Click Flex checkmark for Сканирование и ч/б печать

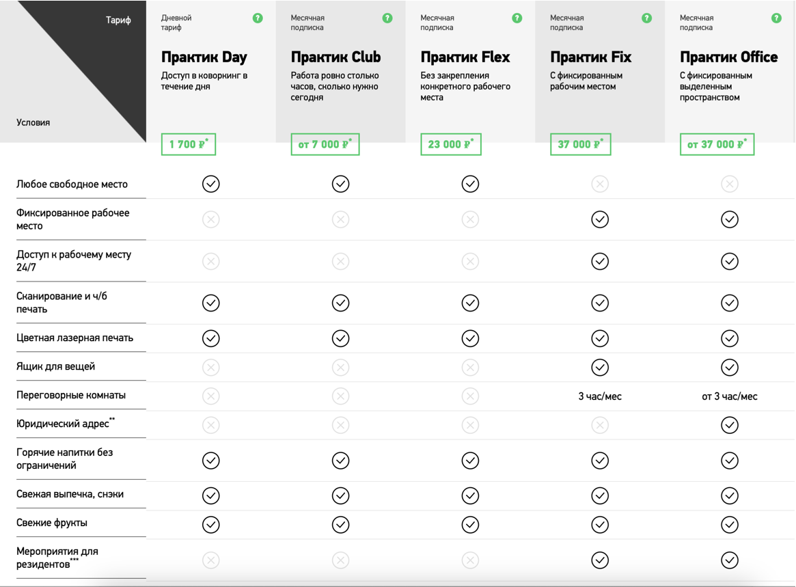(x=470, y=303)
